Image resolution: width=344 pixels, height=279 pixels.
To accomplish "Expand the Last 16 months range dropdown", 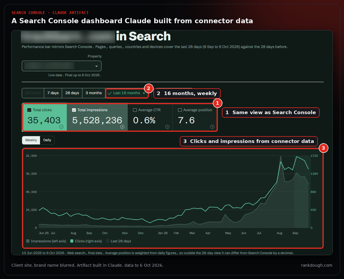I will click(127, 93).
